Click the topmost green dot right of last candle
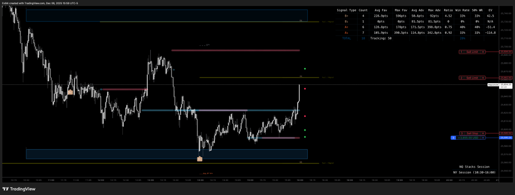This screenshot has width=515, height=195. (305, 69)
